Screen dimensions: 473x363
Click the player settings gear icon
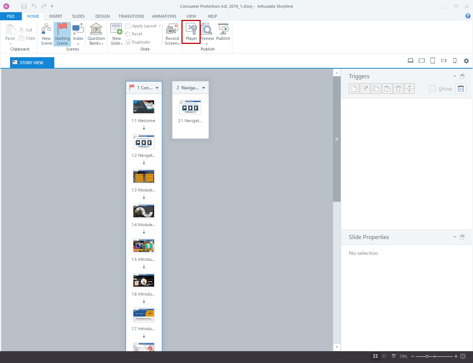(466, 60)
